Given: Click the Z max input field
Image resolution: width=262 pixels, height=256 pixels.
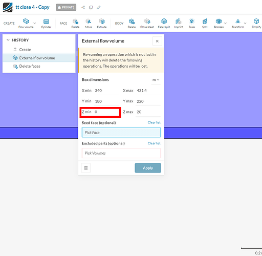Looking at the screenshot, I should [x=148, y=112].
